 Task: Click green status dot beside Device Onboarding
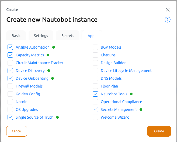[x=53, y=78]
